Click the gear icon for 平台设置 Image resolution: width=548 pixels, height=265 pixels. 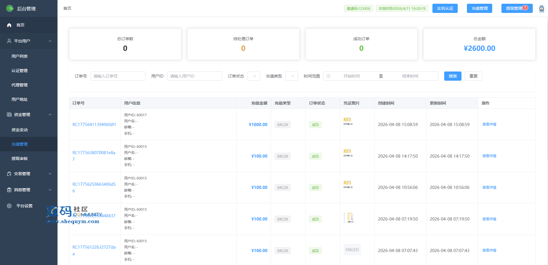coord(9,206)
